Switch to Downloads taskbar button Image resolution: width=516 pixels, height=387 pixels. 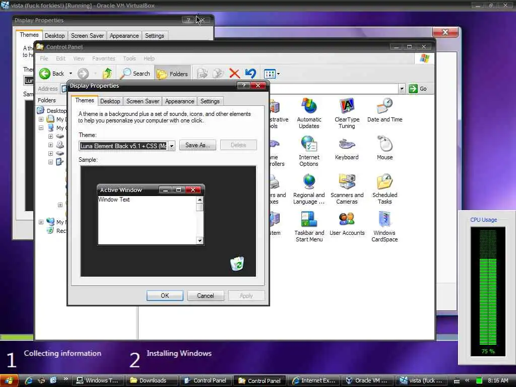(152, 380)
